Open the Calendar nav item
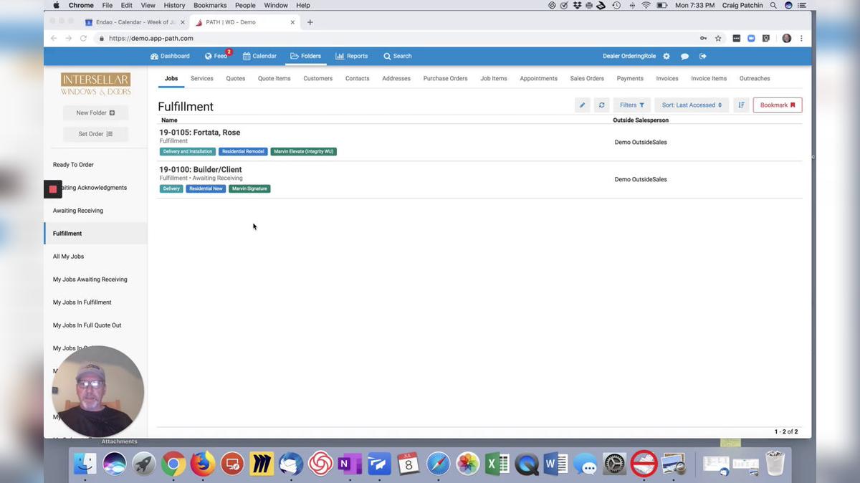This screenshot has height=483, width=860. pyautogui.click(x=259, y=56)
